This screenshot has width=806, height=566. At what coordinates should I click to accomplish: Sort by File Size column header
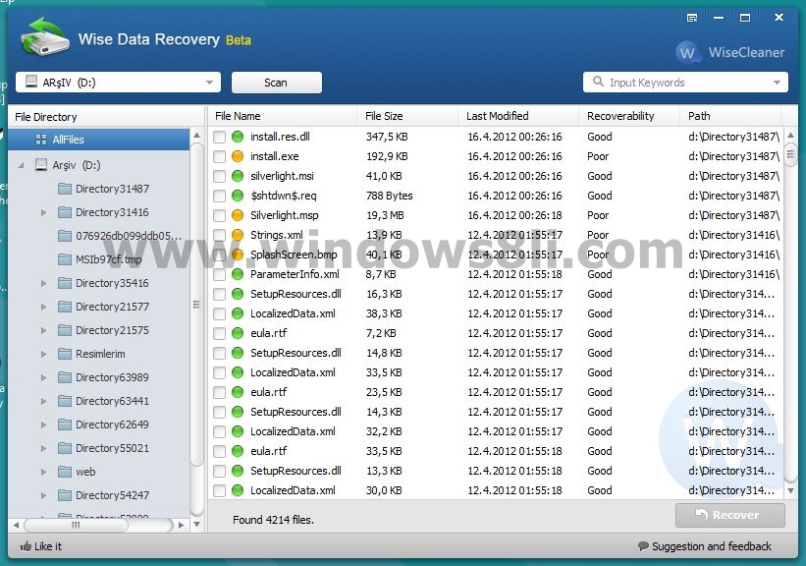click(407, 116)
